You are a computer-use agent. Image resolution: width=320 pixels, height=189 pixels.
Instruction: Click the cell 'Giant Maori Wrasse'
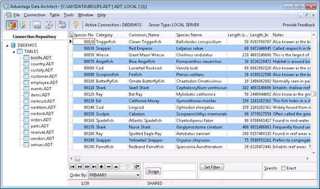[152, 55]
